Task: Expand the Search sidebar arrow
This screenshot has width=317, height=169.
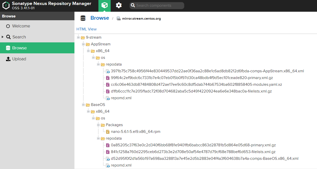Action: click(2, 37)
